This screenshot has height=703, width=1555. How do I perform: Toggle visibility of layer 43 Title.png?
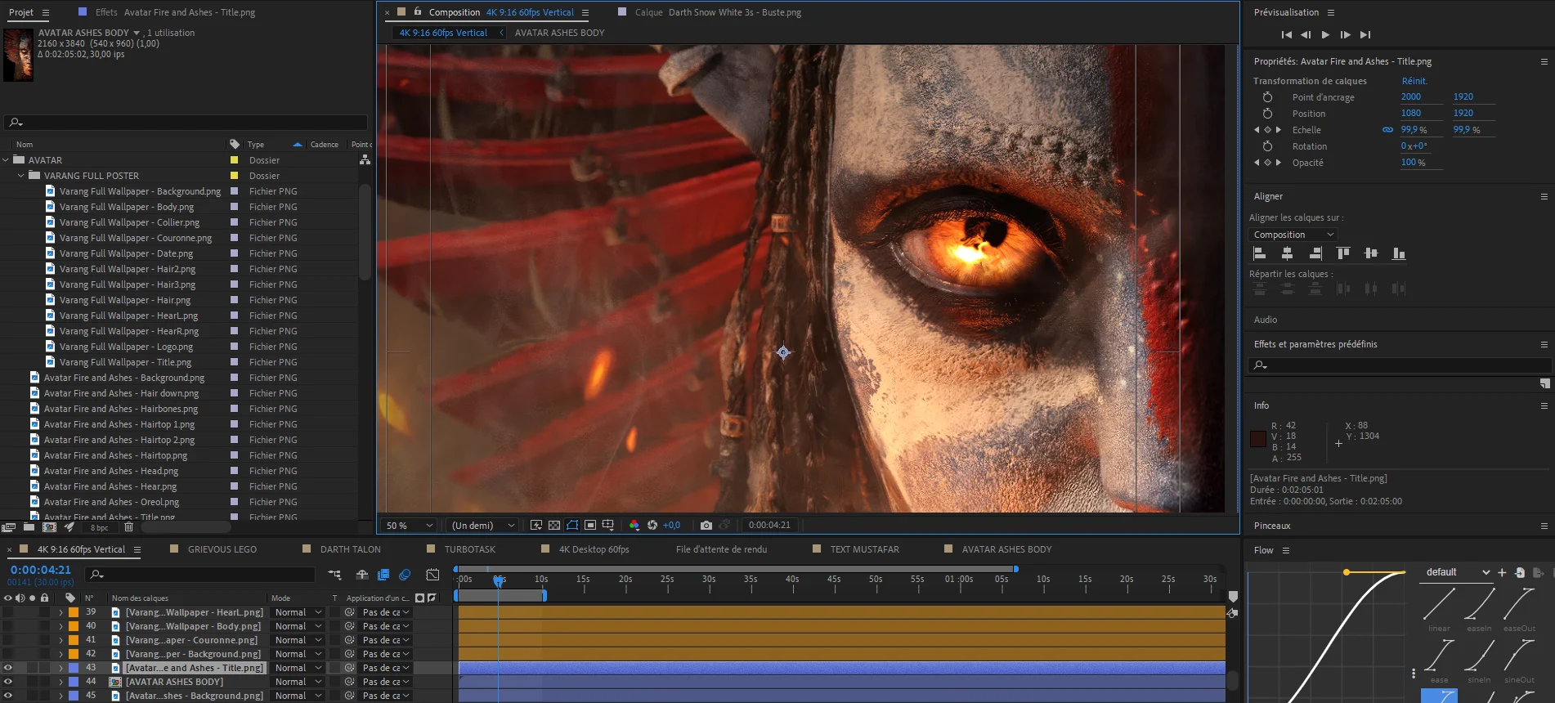pyautogui.click(x=8, y=668)
